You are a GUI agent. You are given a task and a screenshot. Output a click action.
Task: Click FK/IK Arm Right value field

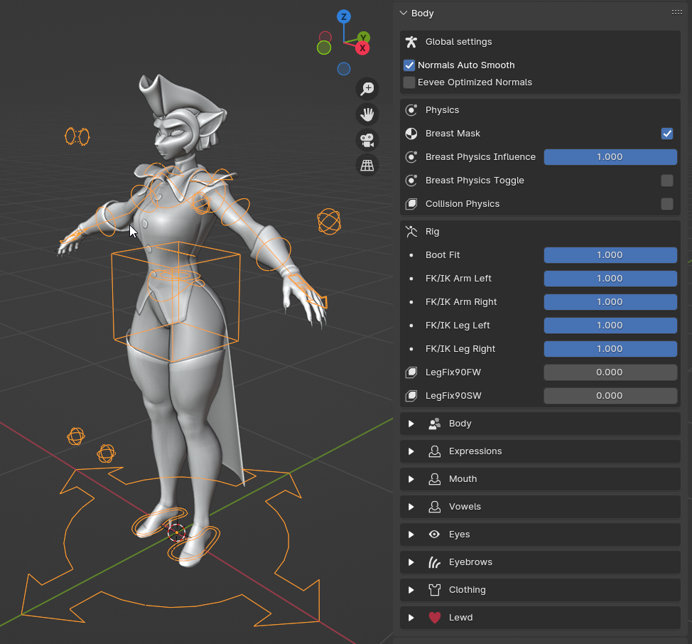pyautogui.click(x=610, y=302)
